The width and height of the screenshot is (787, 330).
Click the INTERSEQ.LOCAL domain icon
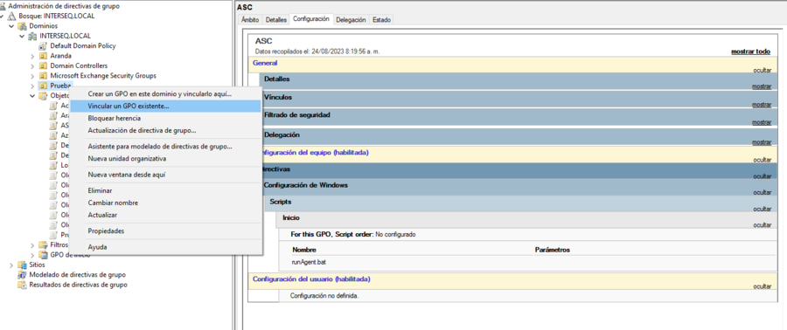tap(32, 36)
